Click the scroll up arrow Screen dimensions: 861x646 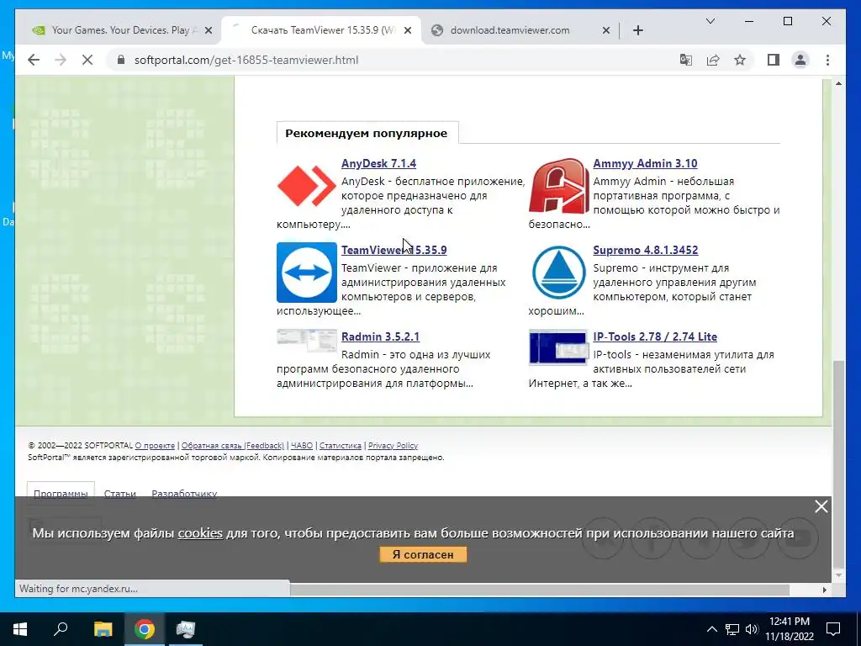pos(838,83)
